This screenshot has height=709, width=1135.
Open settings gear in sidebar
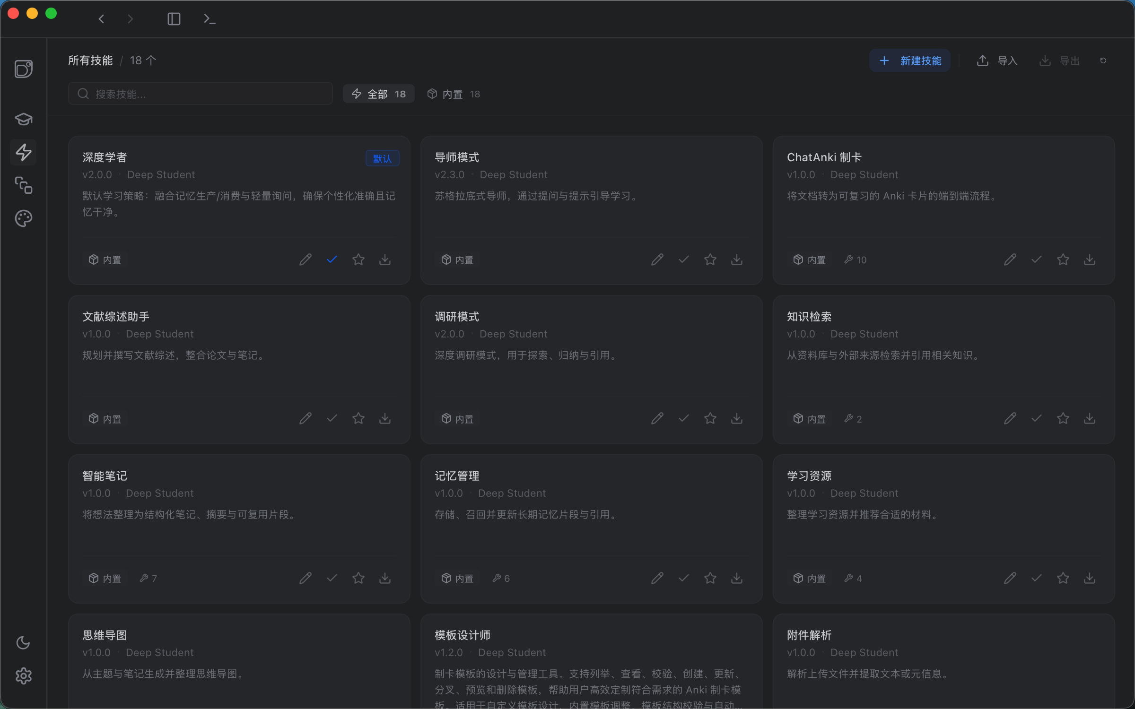24,676
